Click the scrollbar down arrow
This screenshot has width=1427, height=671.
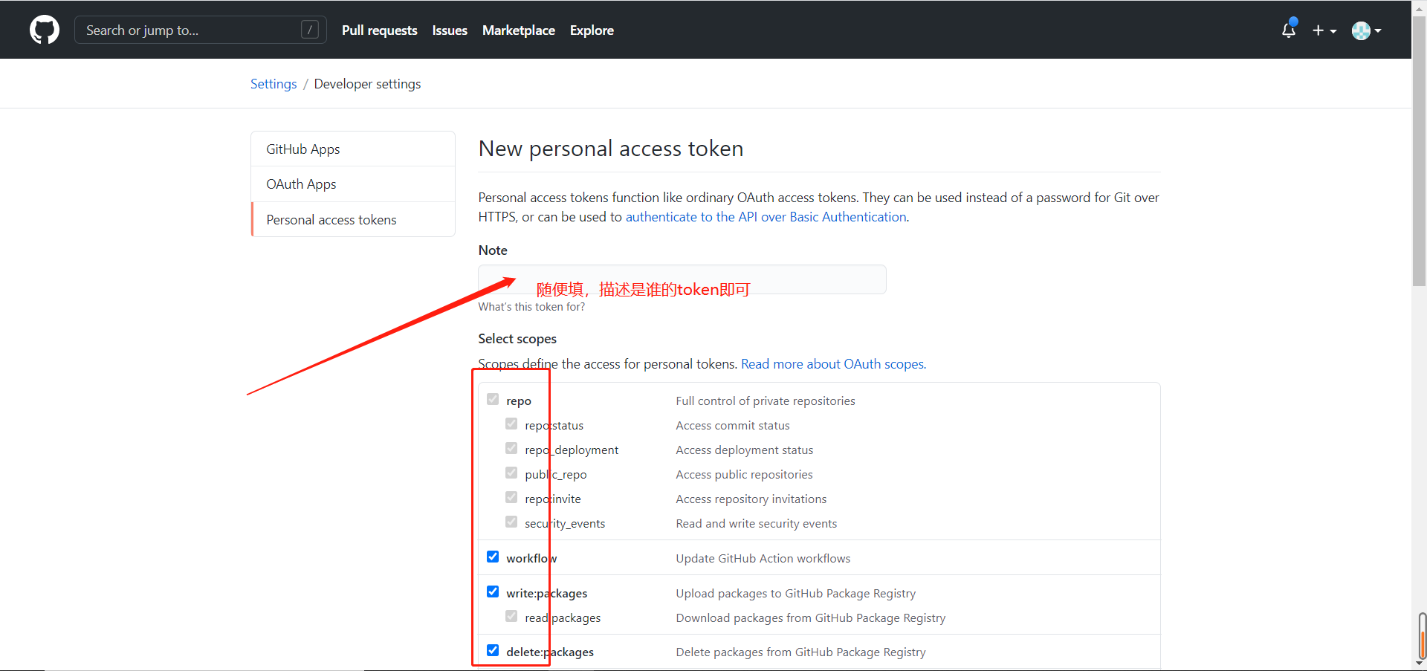click(x=1420, y=664)
